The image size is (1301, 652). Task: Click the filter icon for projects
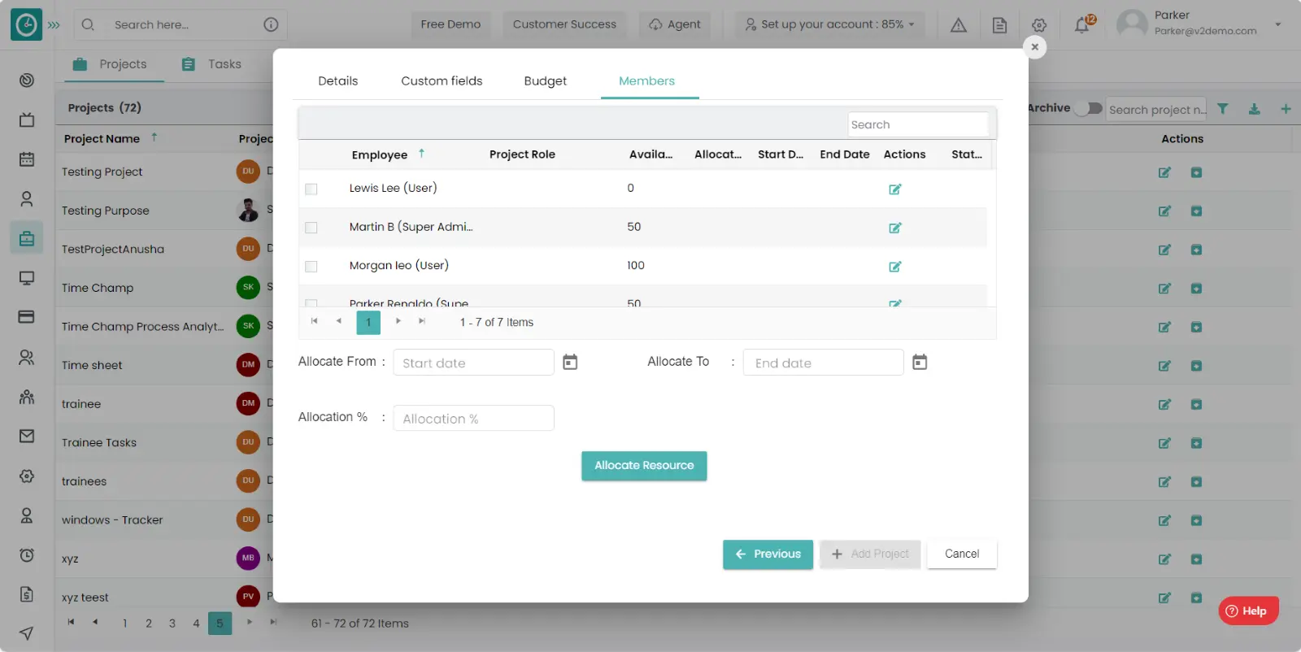1222,108
